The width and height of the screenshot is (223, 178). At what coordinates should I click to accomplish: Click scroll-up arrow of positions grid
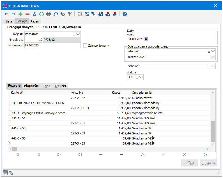(213, 93)
